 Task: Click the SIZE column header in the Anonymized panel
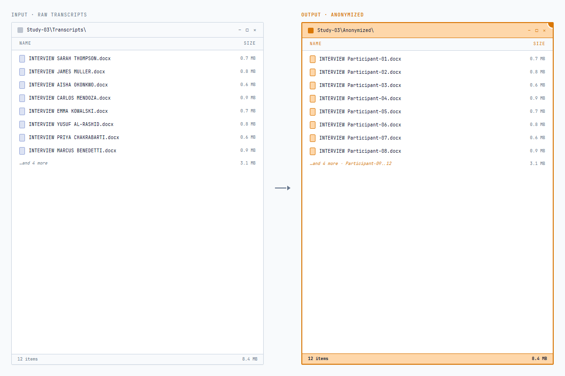(539, 43)
